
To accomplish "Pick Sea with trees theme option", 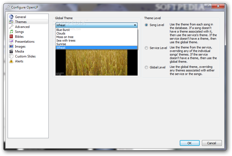I will point(97,41).
